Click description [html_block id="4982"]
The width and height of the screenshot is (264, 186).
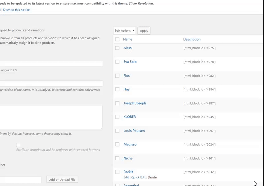(x=200, y=76)
